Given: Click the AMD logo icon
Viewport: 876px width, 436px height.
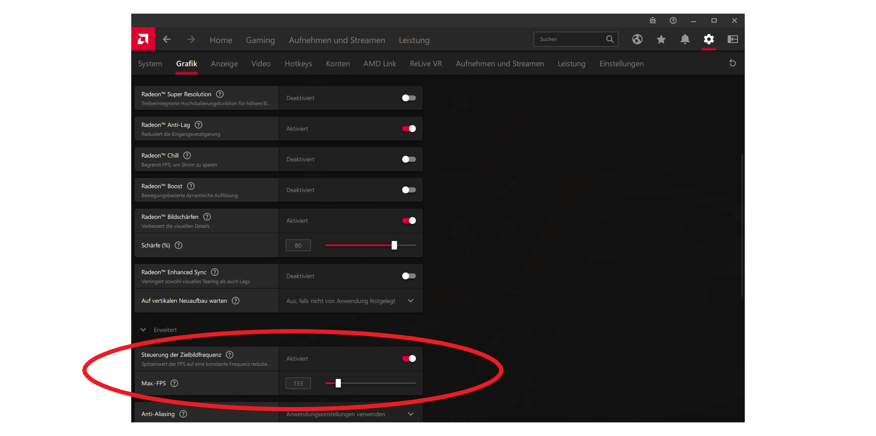Looking at the screenshot, I should coord(143,39).
